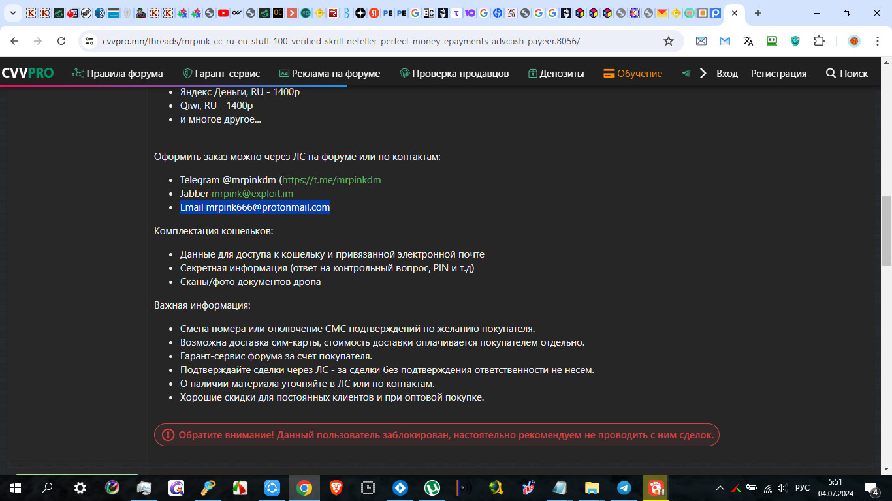
Task: Bookmark this page with the star icon
Action: 668,41
